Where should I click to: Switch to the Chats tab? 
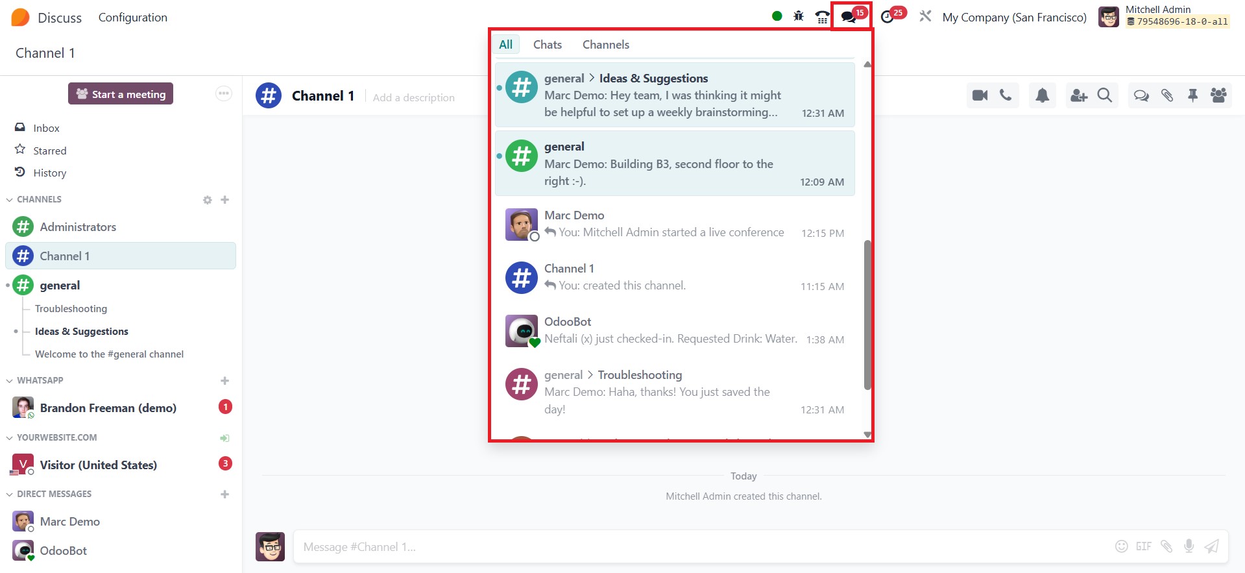click(x=548, y=45)
